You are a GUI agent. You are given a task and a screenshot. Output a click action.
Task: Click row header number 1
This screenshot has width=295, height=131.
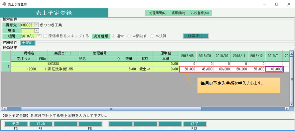6,66
